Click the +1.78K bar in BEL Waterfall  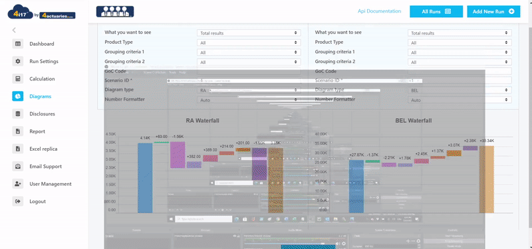(405, 165)
